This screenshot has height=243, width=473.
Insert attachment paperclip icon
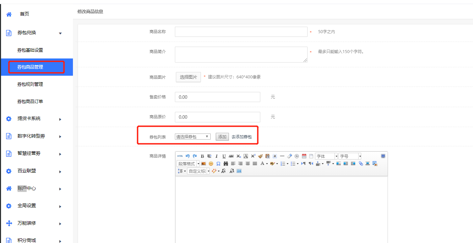coord(361,164)
